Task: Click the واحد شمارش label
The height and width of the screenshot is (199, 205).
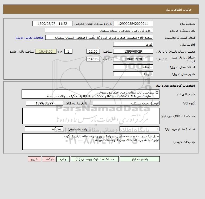Action: [77, 129]
